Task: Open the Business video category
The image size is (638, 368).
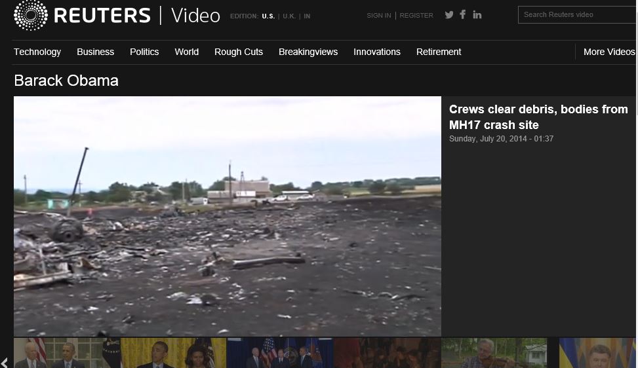Action: pos(95,52)
